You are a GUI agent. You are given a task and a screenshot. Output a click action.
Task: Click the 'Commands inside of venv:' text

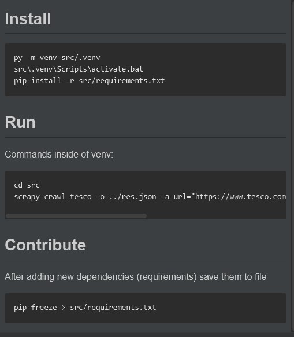pyautogui.click(x=59, y=154)
